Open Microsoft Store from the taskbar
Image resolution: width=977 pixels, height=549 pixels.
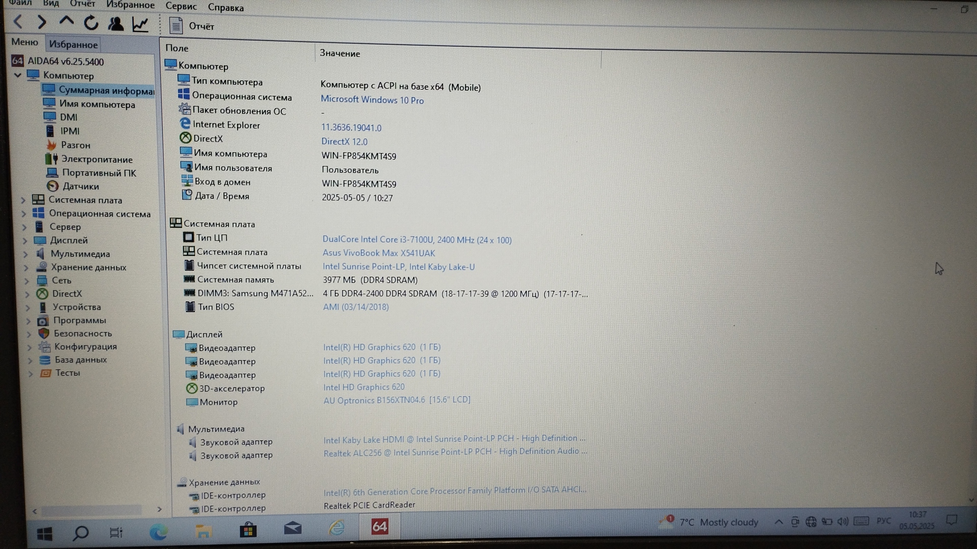(248, 530)
